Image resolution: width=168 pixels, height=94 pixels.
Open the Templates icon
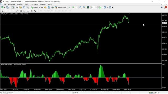[x=110, y=7]
